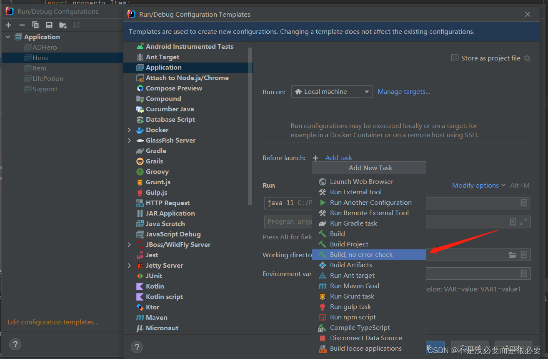The width and height of the screenshot is (548, 359).
Task: Click the template list vertical scrollbar
Action: click(250, 126)
